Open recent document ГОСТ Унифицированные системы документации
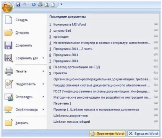This screenshot has height=138, width=162. click(x=102, y=91)
